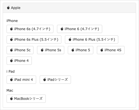Select the iPhone 6s (4.7インチ) model
Viewport: 139px width, 110px height.
30,29
